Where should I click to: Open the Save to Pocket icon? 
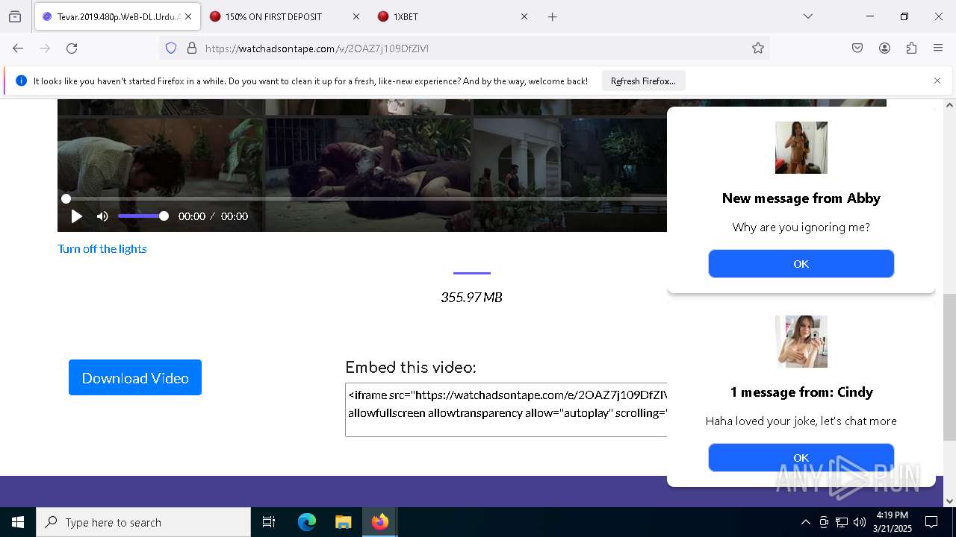pos(857,48)
